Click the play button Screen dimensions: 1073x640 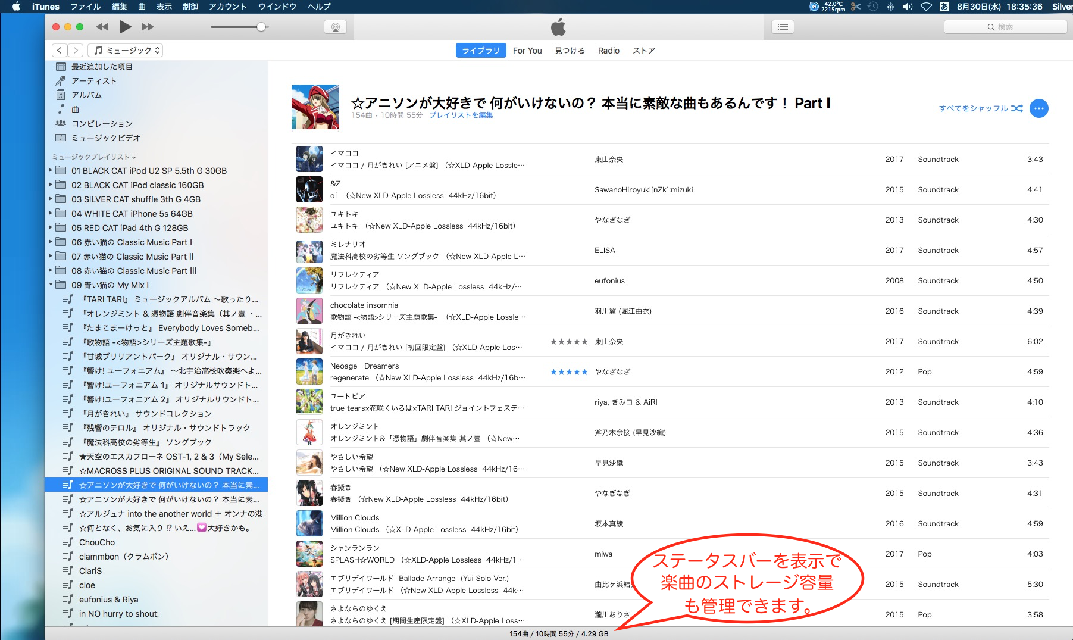tap(125, 27)
